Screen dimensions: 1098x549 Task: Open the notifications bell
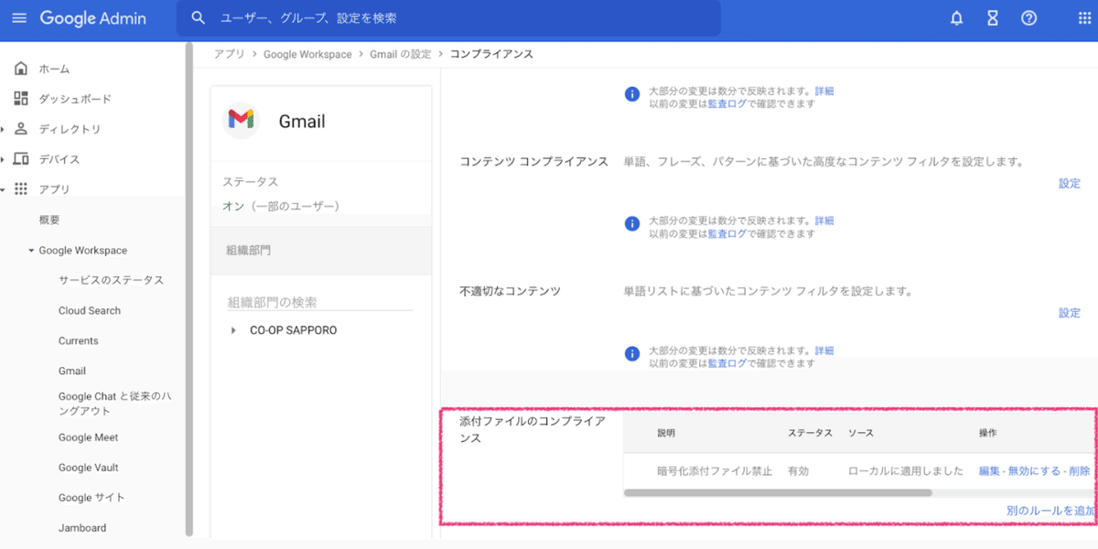tap(956, 17)
